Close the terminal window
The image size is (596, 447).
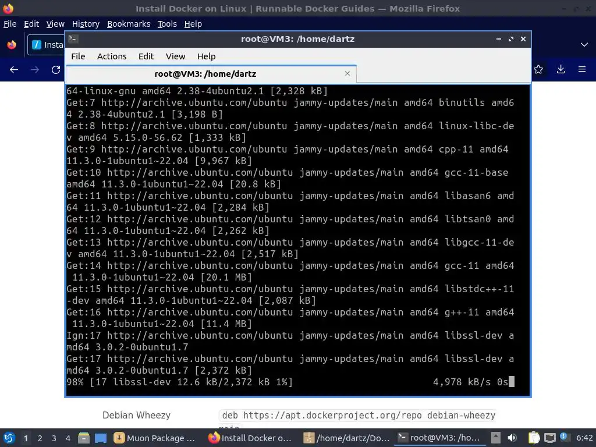pyautogui.click(x=523, y=39)
